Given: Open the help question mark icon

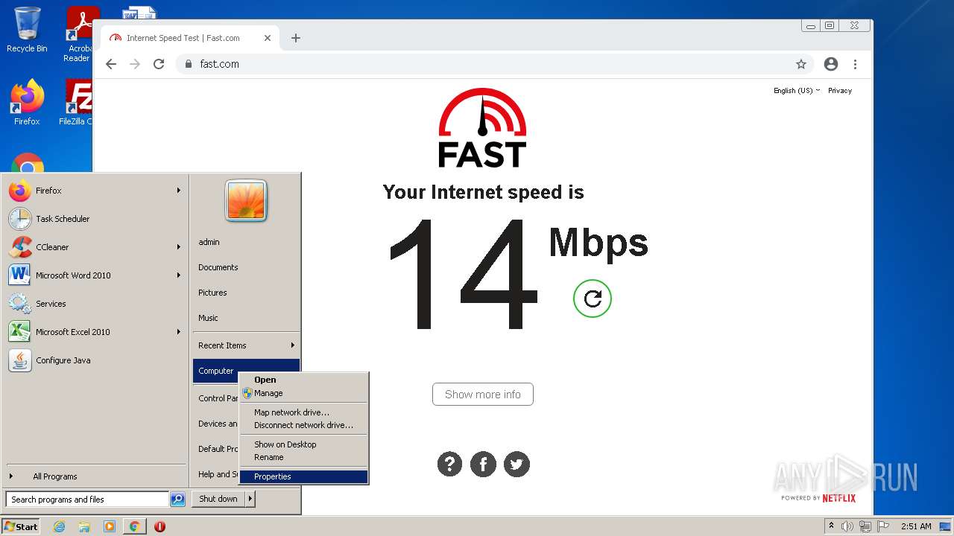Looking at the screenshot, I should (x=449, y=464).
